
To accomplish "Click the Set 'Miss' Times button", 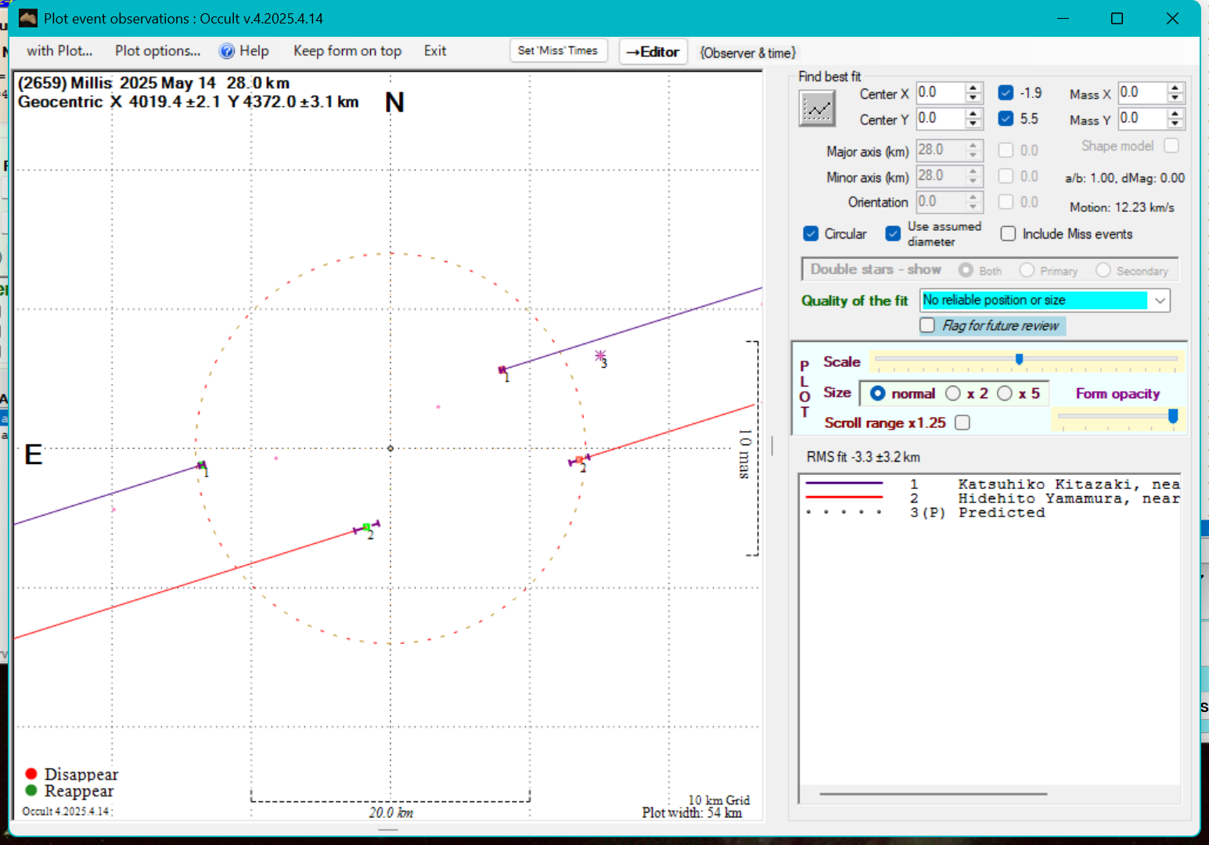I will tap(557, 51).
